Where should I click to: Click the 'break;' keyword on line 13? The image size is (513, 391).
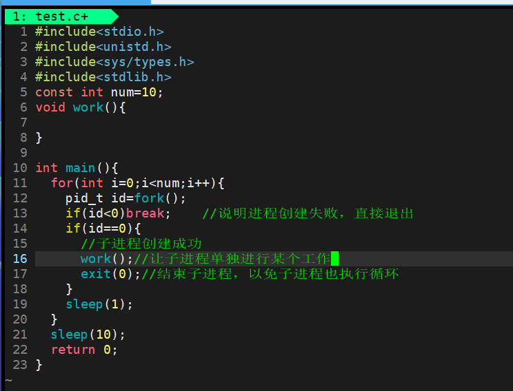pyautogui.click(x=148, y=213)
